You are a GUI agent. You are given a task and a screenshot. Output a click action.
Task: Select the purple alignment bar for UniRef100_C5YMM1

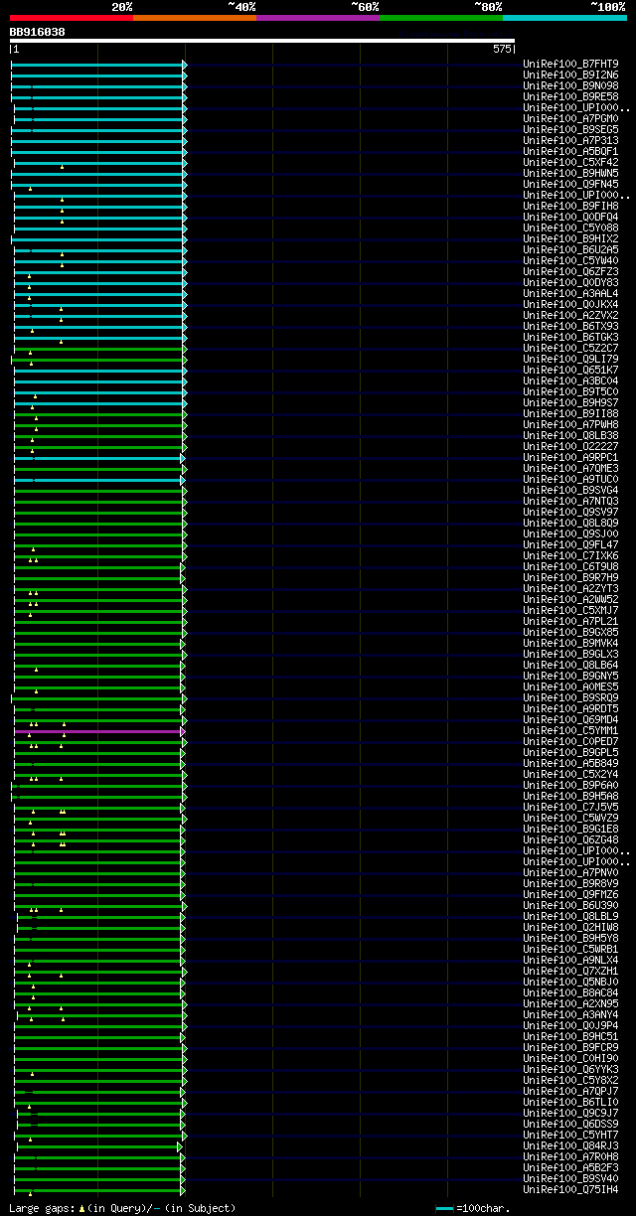pos(99,731)
